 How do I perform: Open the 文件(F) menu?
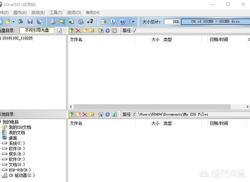(x=4, y=12)
